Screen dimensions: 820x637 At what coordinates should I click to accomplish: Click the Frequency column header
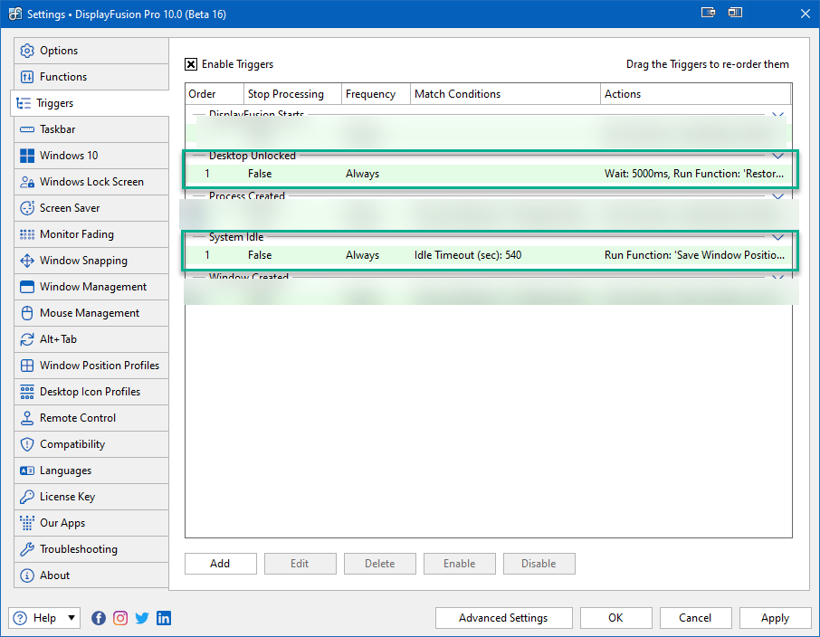coord(376,94)
